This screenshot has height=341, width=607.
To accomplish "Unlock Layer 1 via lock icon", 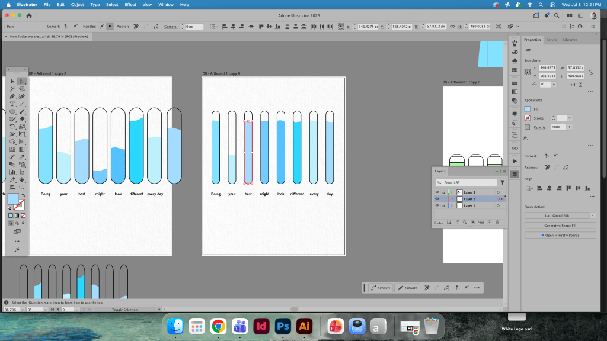I will click(x=443, y=205).
